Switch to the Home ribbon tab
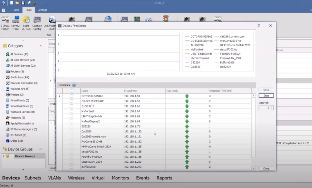312x188 pixels. (16, 10)
